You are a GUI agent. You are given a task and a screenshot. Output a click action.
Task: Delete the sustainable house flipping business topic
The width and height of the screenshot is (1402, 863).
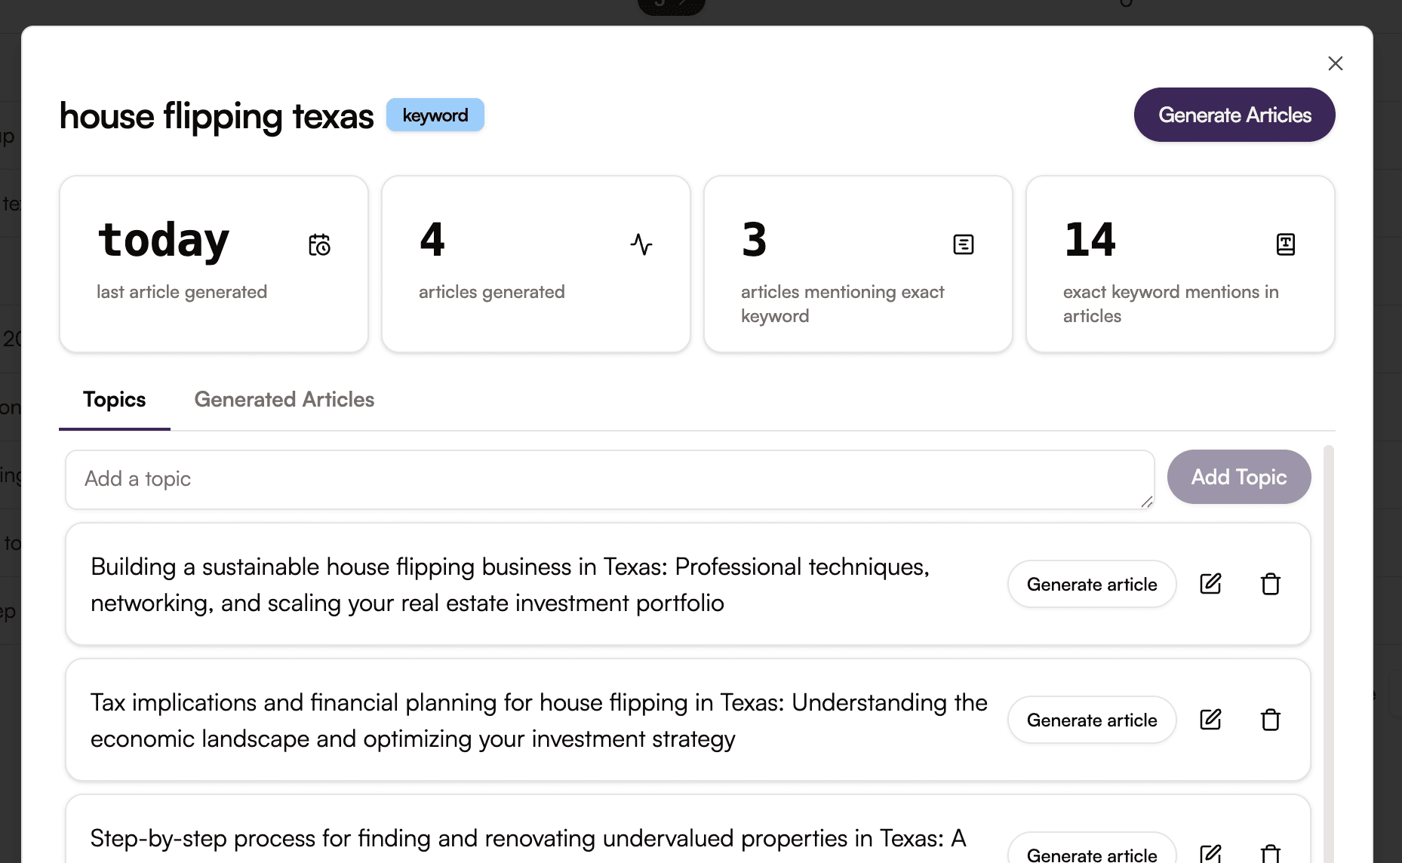[x=1271, y=584]
